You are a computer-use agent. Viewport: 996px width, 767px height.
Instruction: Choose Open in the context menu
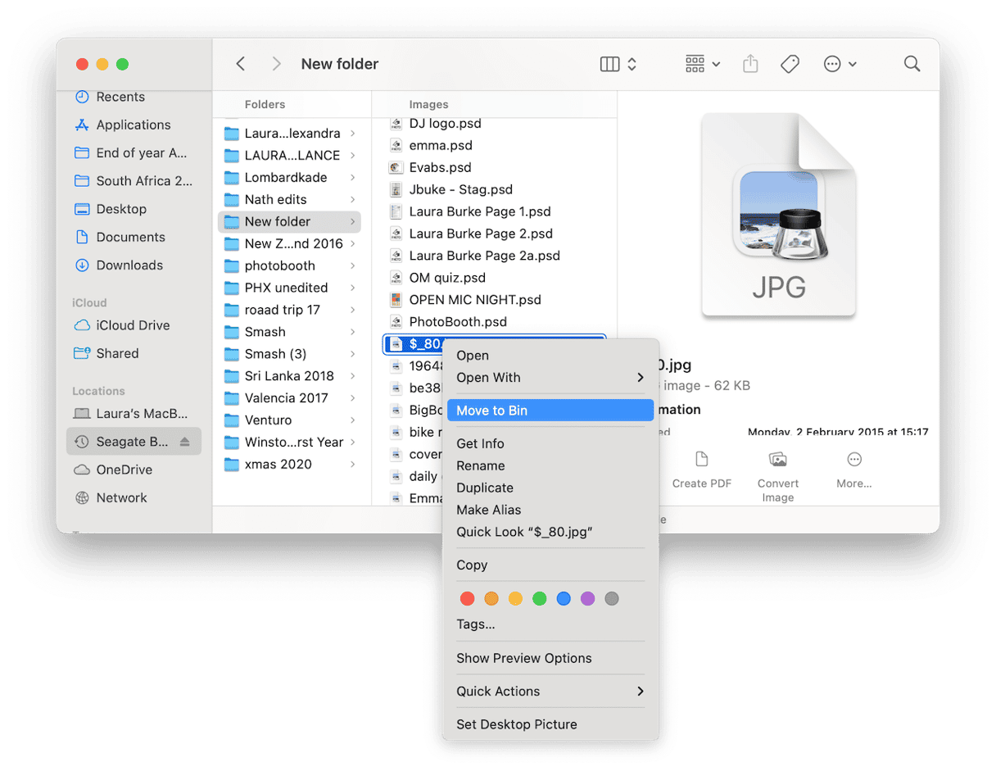click(550, 356)
